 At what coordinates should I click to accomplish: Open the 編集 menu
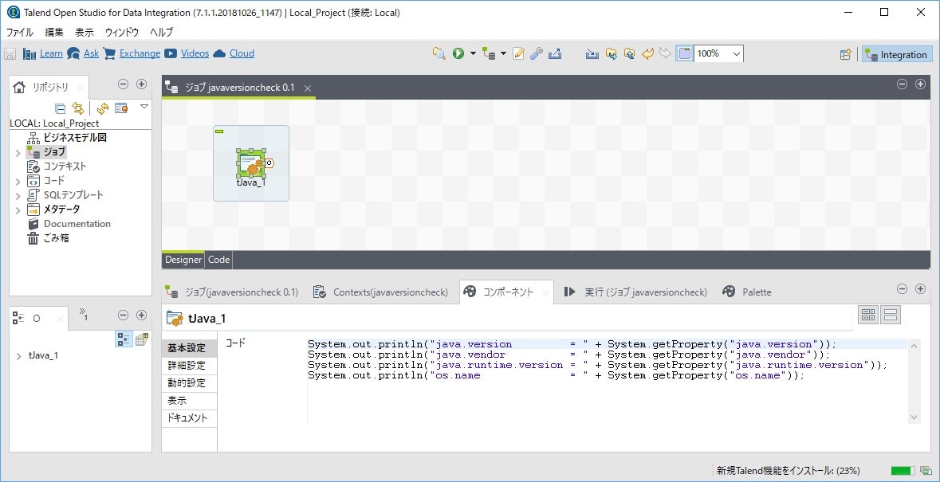tap(54, 33)
